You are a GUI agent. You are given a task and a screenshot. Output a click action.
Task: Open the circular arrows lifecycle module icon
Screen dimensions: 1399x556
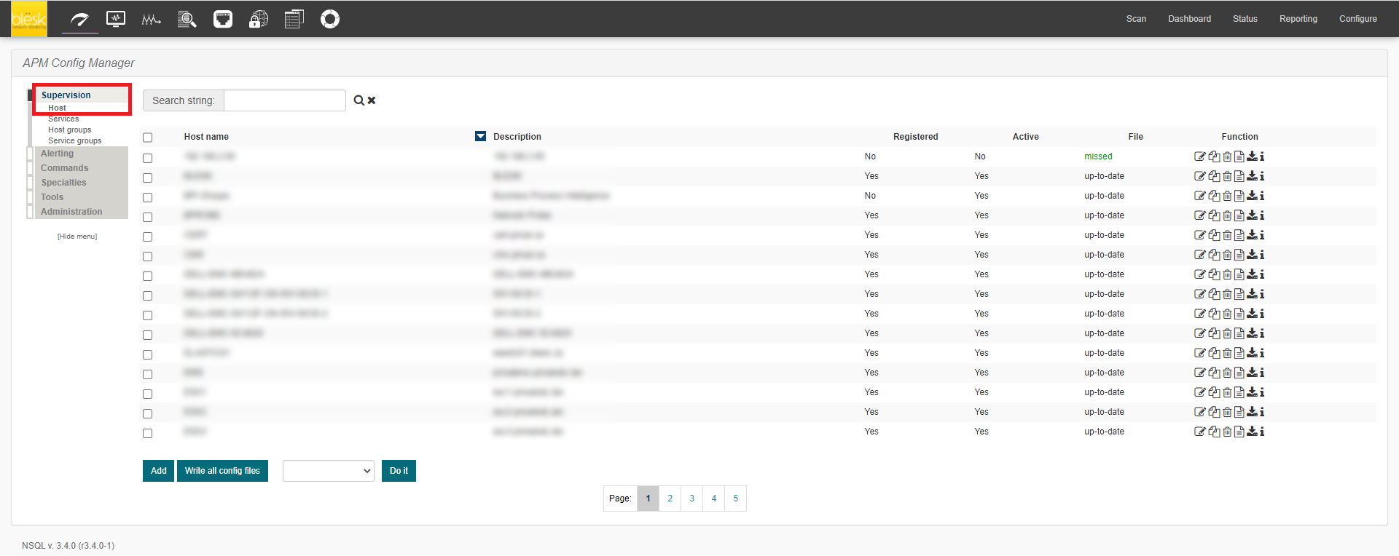click(x=330, y=19)
